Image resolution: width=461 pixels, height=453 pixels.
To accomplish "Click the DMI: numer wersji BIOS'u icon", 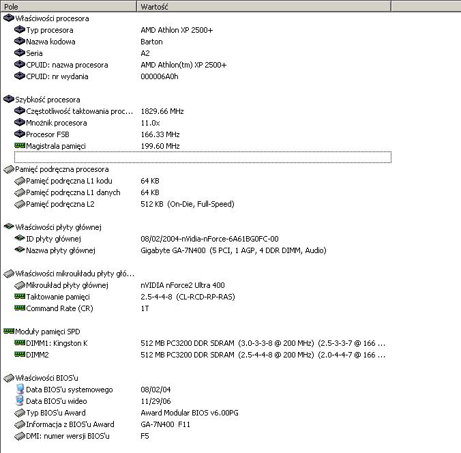I will coord(19,436).
